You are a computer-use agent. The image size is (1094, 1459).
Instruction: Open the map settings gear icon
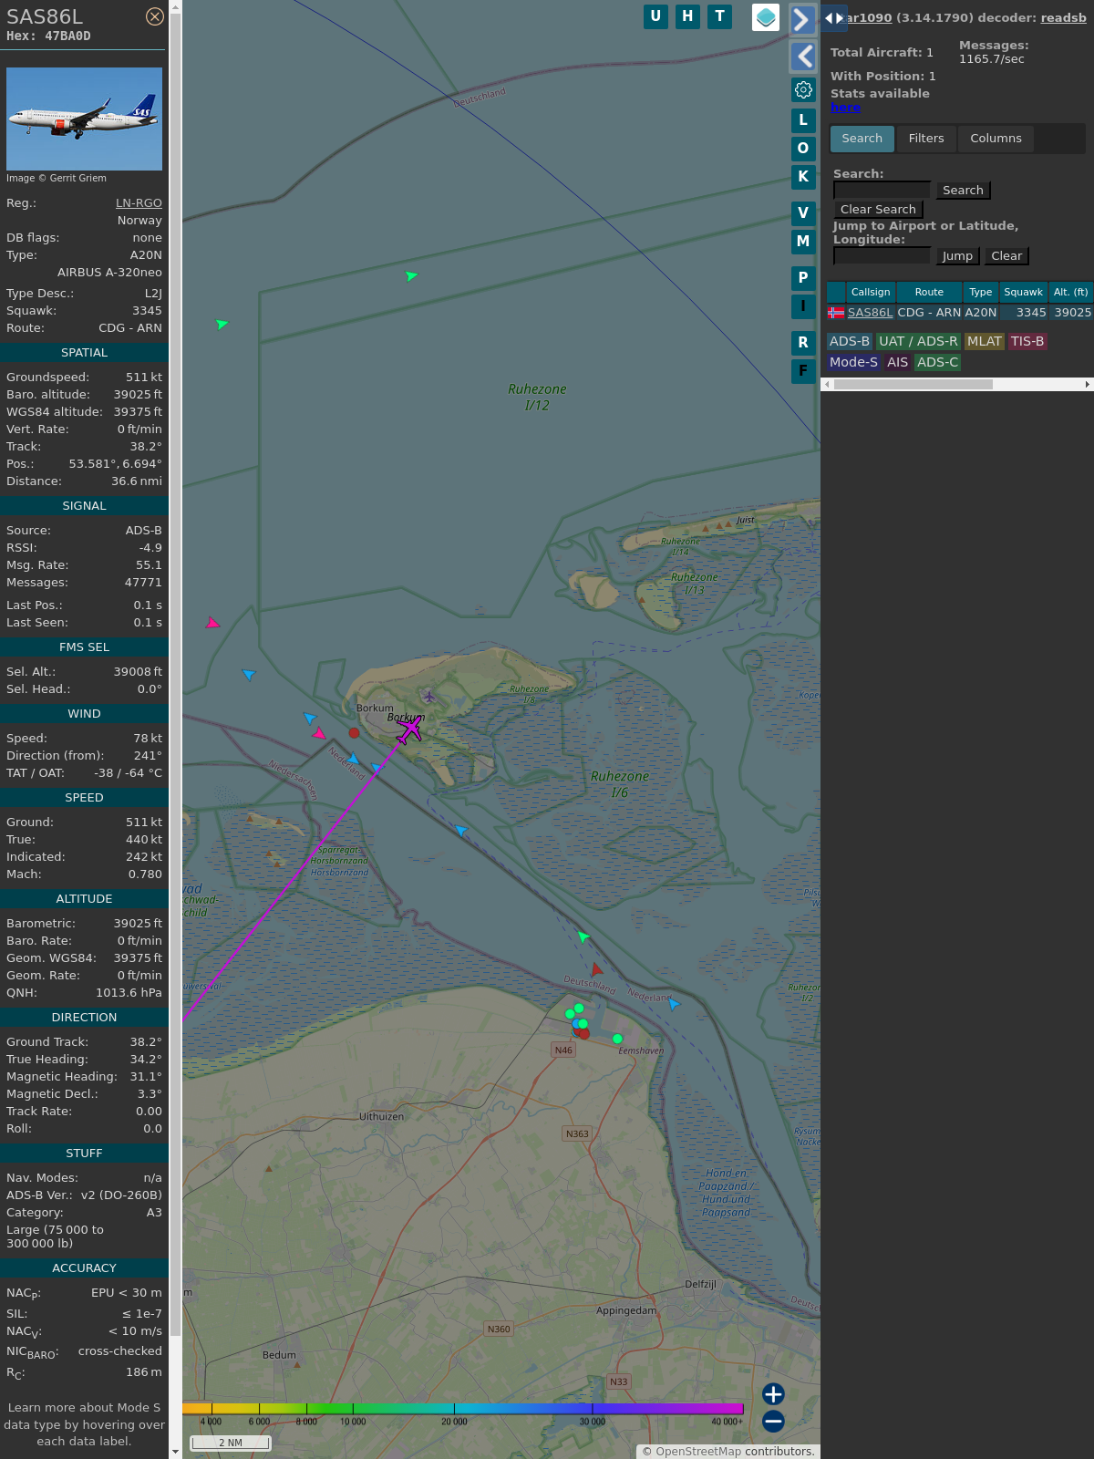803,89
